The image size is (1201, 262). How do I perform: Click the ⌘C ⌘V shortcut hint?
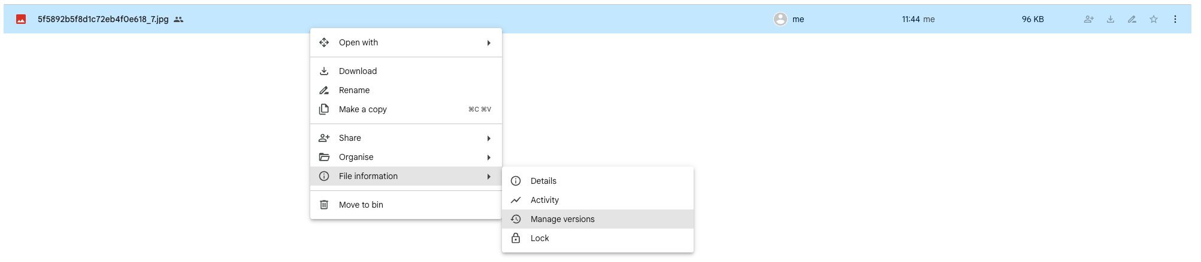click(x=480, y=109)
